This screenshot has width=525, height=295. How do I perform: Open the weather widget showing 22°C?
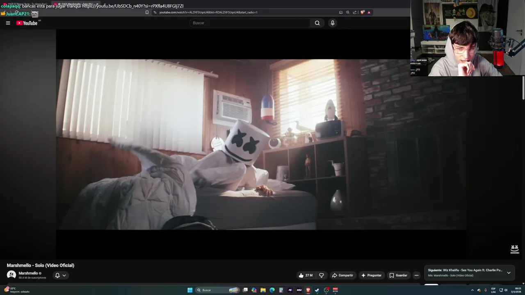pos(17,290)
